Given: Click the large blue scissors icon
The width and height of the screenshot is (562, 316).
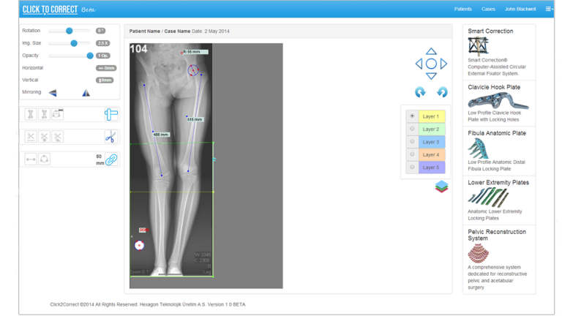Looking at the screenshot, I should 110,137.
